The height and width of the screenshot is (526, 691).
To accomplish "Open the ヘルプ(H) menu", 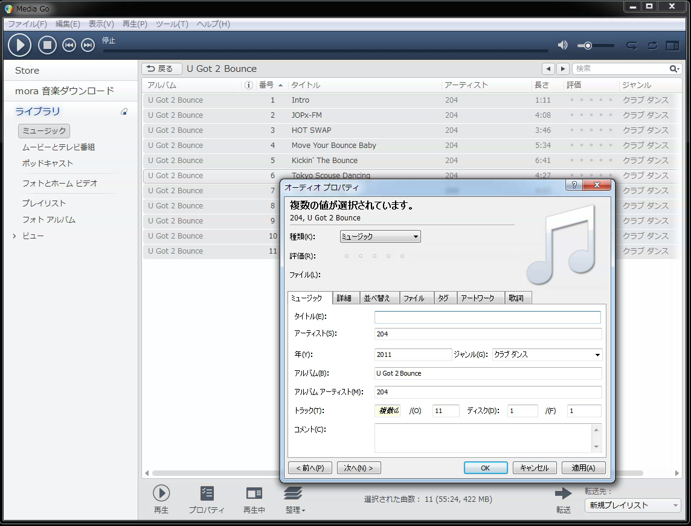I will 213,24.
